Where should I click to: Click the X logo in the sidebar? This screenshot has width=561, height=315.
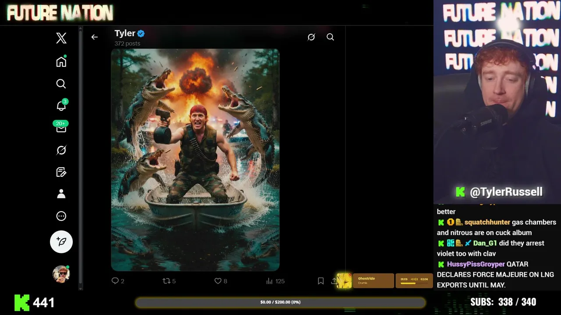point(61,38)
